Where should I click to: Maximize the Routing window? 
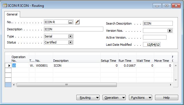click(x=166, y=6)
